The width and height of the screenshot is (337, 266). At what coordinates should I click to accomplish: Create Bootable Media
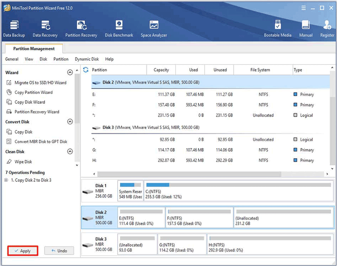(x=278, y=29)
